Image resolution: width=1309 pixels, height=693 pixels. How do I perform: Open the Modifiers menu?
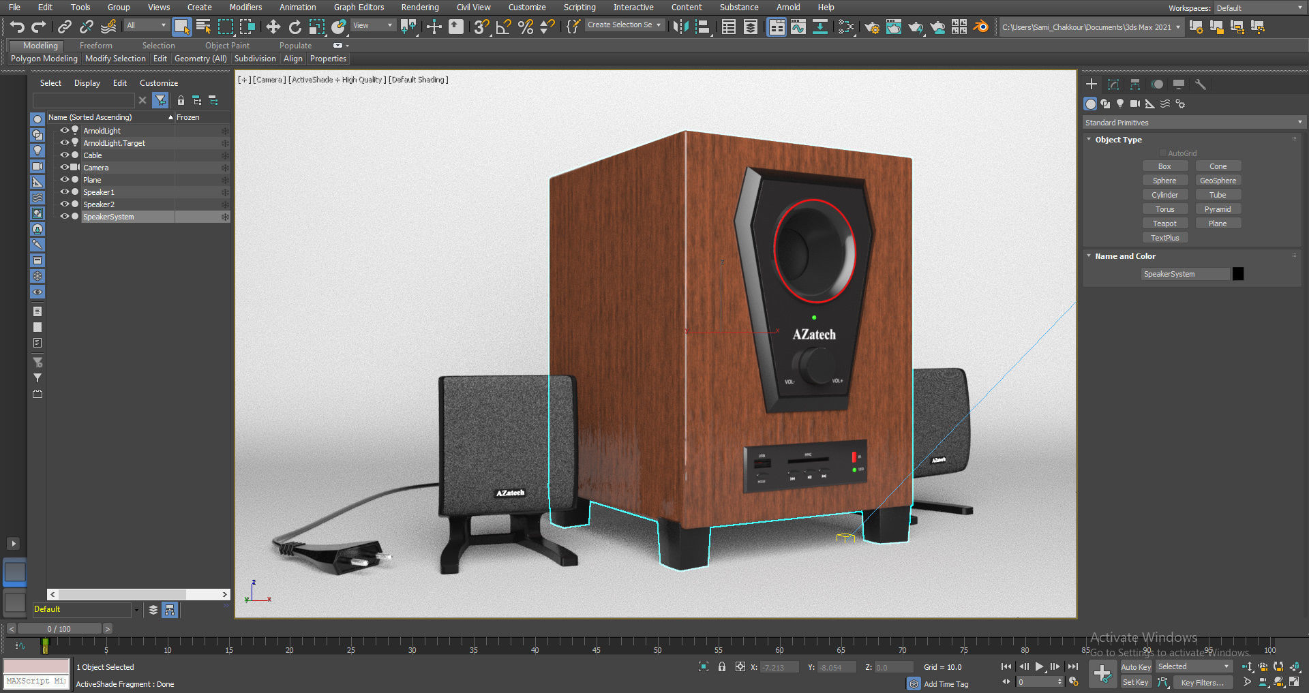(245, 7)
